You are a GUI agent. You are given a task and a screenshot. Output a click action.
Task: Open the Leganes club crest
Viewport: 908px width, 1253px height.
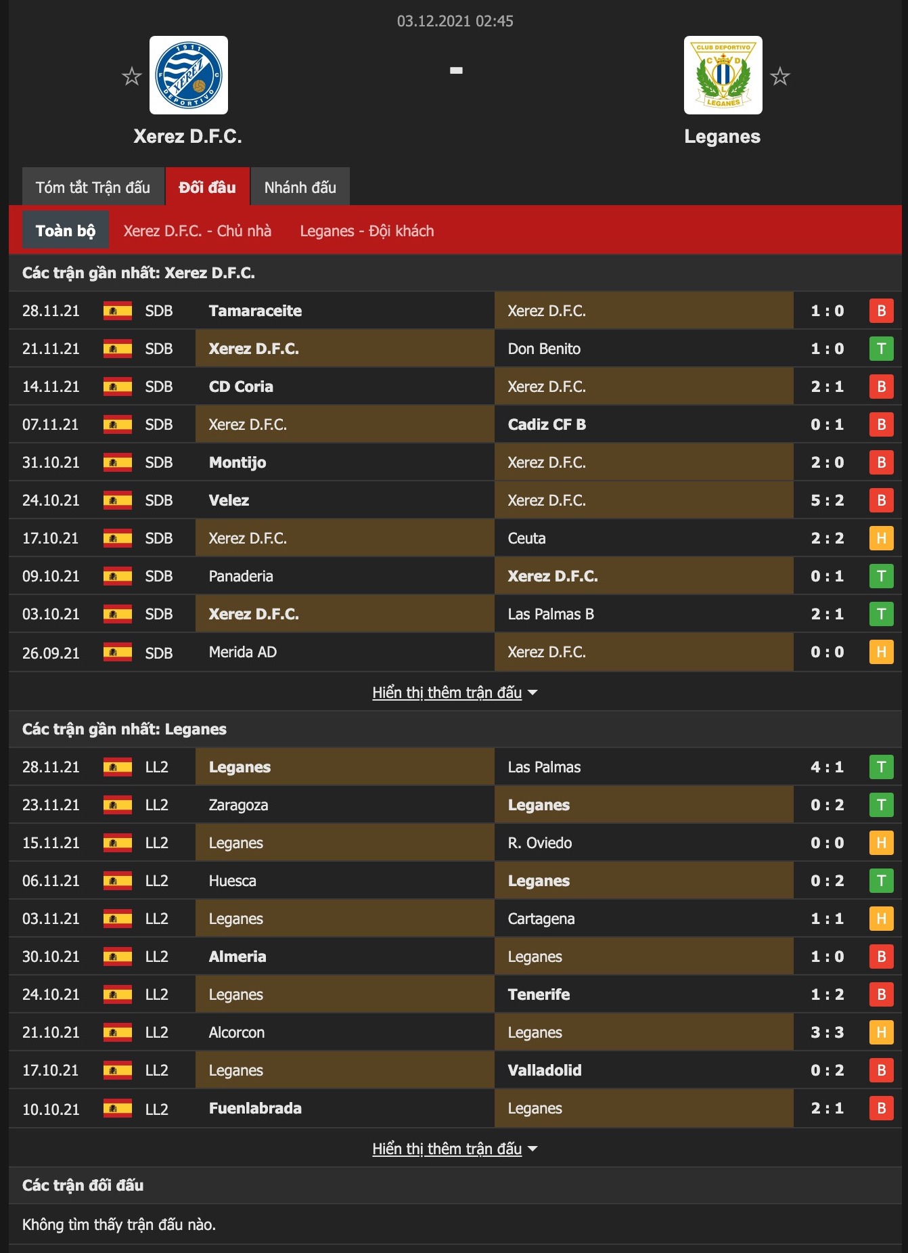(x=723, y=75)
